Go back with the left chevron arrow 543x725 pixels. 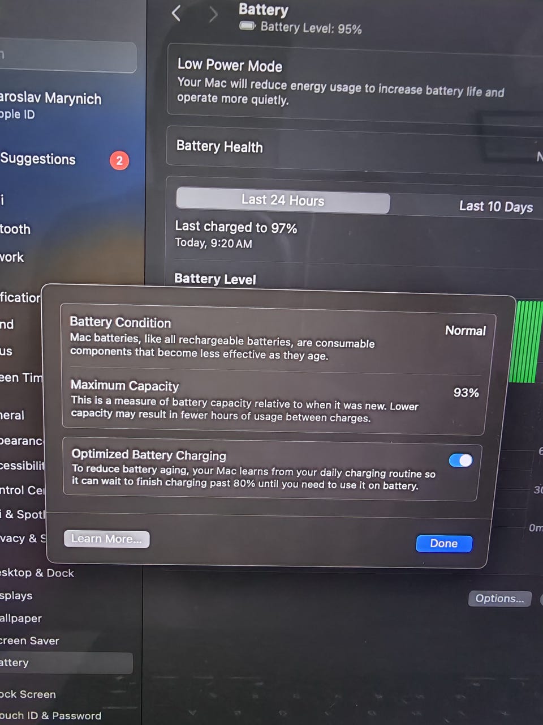point(176,13)
